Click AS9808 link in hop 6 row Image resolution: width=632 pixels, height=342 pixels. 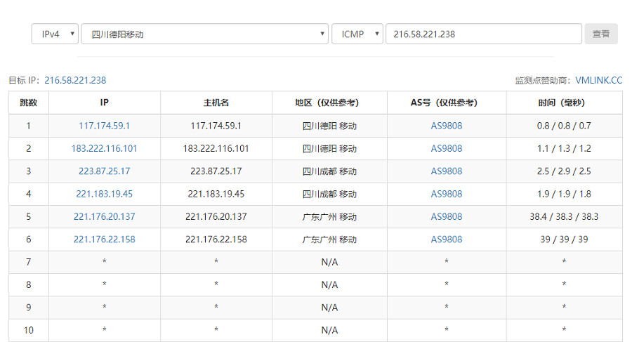tap(447, 239)
